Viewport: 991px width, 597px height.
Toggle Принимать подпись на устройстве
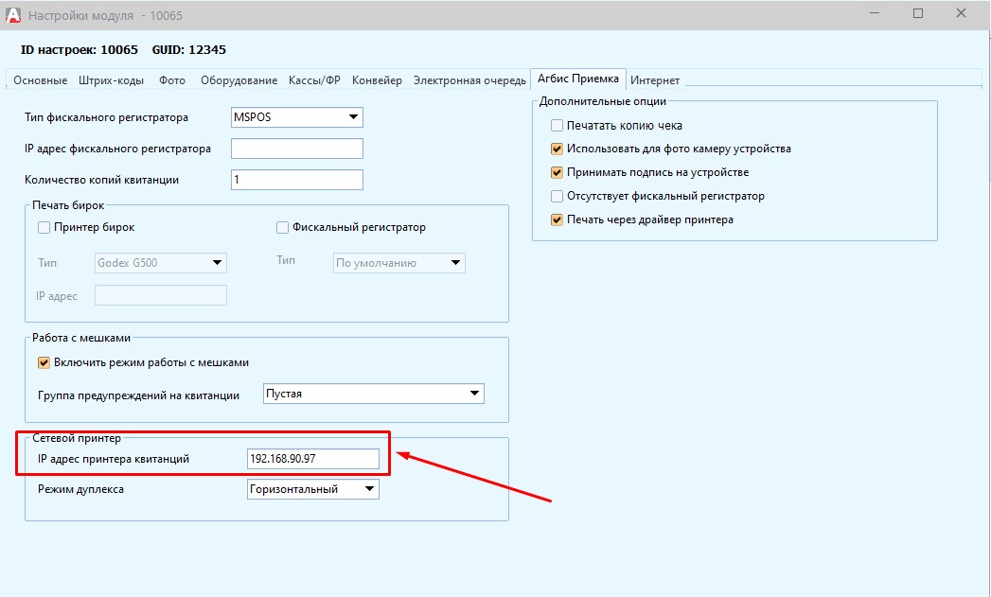click(557, 172)
